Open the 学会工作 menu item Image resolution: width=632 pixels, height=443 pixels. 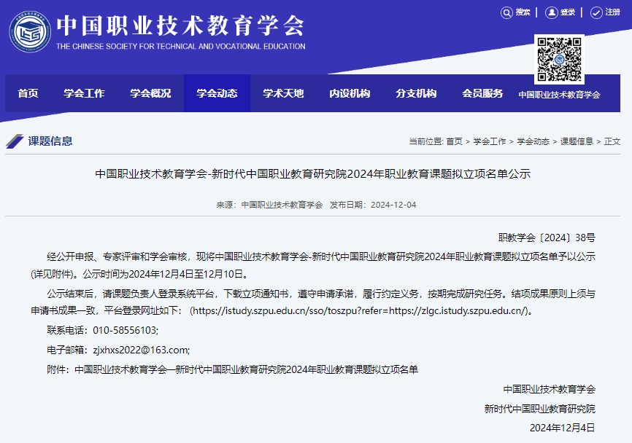tap(84, 93)
